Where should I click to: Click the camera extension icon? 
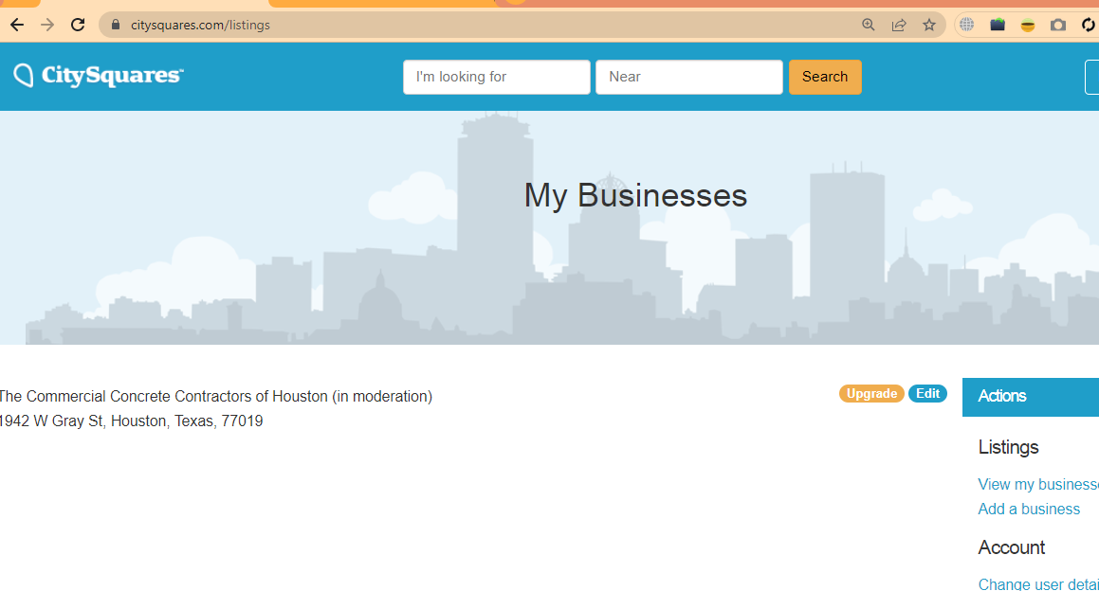[1058, 26]
